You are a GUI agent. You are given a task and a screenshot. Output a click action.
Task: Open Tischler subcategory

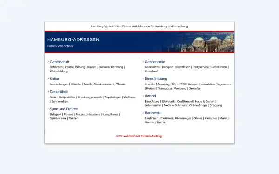coord(161,122)
